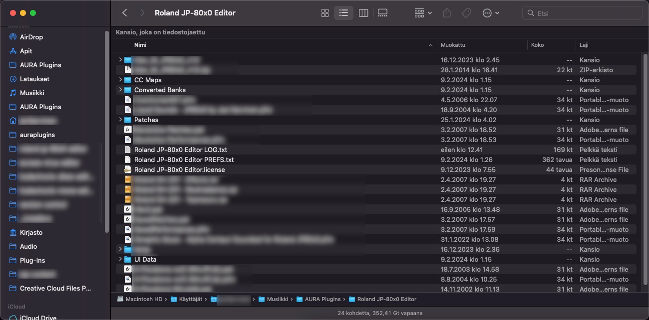Open Apit in the sidebar
This screenshot has height=320, width=649.
pos(26,51)
